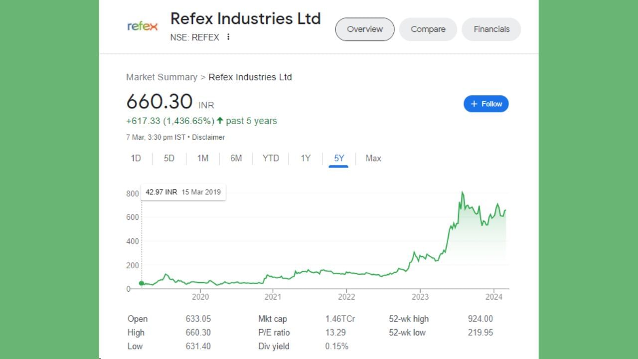
Task: Click the green start point marker on chart
Action: coord(142,283)
